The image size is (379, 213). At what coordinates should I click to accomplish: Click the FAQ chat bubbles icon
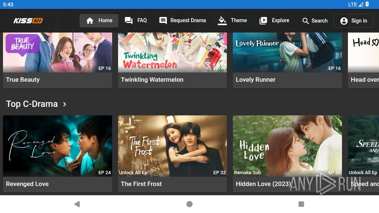click(128, 21)
